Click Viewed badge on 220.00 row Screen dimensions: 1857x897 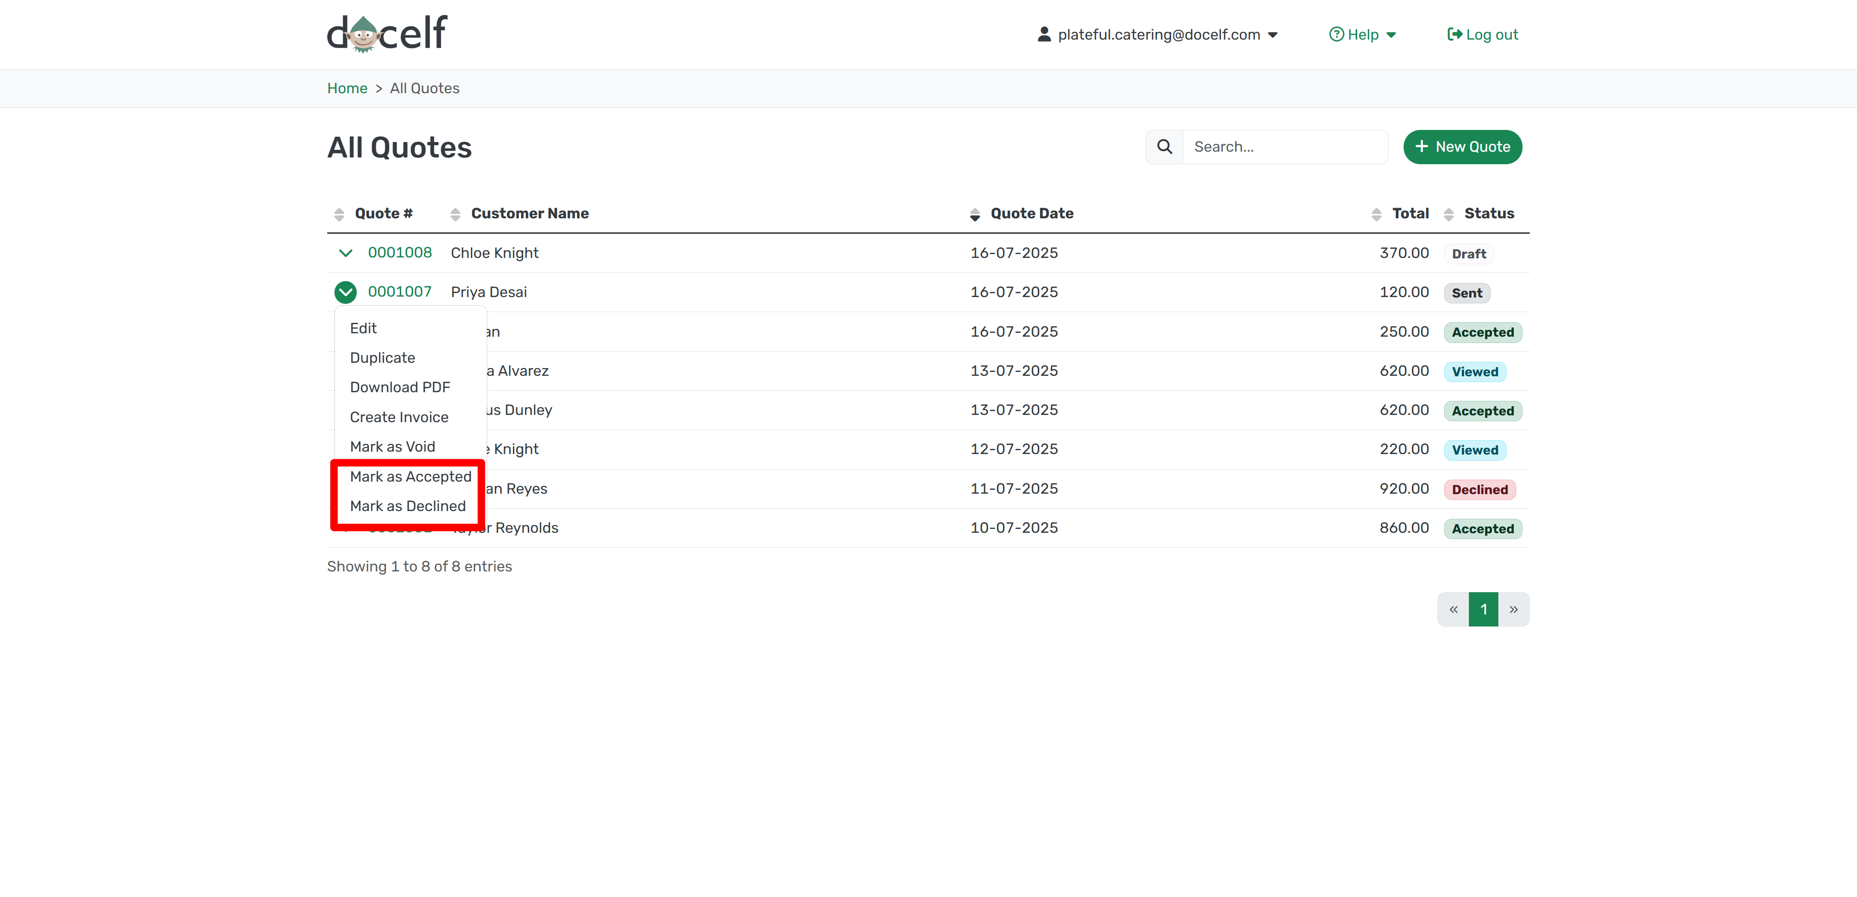coord(1475,450)
